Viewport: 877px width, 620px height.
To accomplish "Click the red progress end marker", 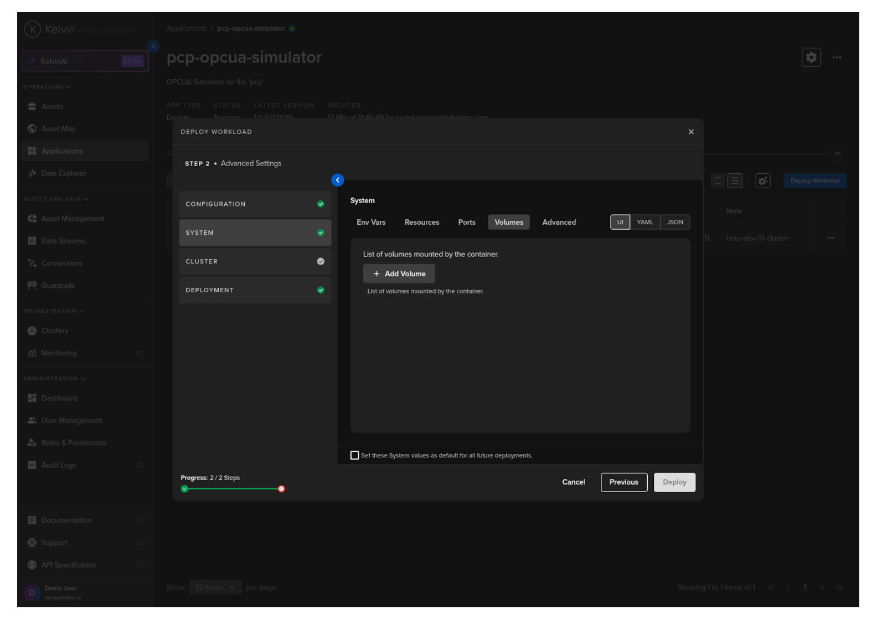I will (x=281, y=489).
